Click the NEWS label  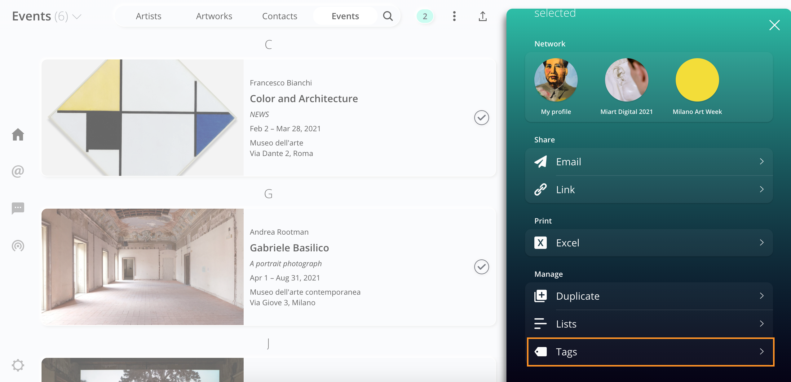[x=259, y=115]
